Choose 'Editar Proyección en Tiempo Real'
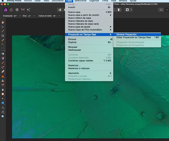The width and height of the screenshot is (169, 141). click(x=137, y=37)
